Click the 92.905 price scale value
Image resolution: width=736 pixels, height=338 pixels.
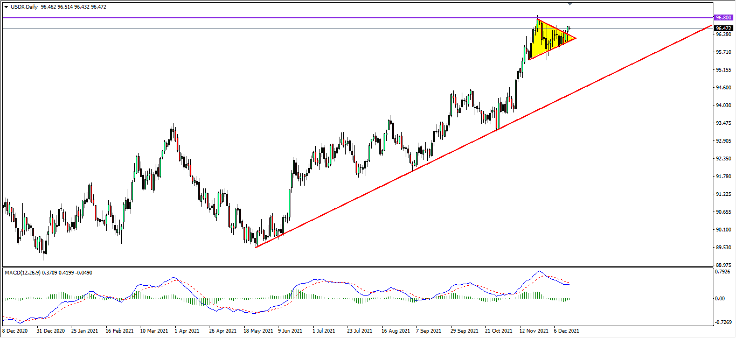723,141
